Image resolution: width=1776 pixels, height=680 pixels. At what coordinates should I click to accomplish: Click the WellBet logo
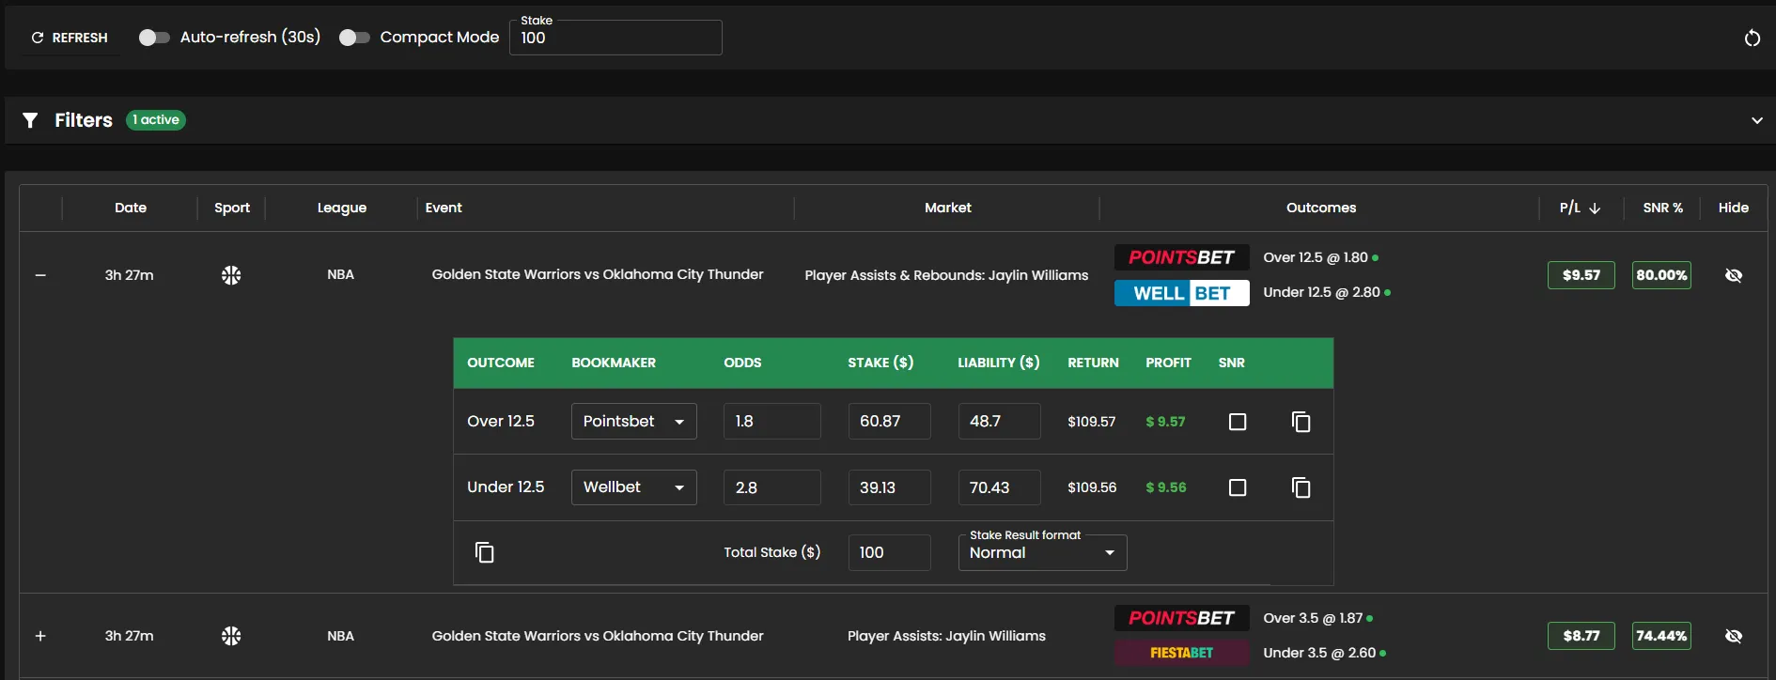pos(1181,293)
